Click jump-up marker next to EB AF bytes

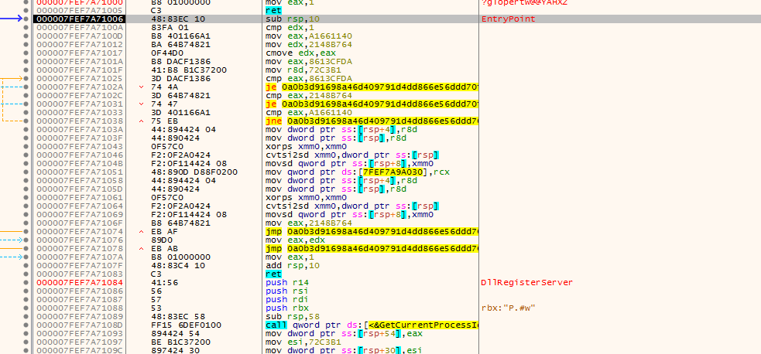141,231
